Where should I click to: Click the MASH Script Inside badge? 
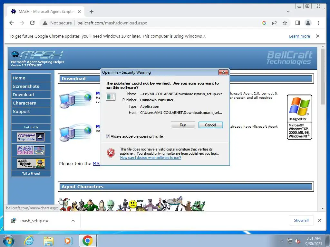(x=31, y=137)
